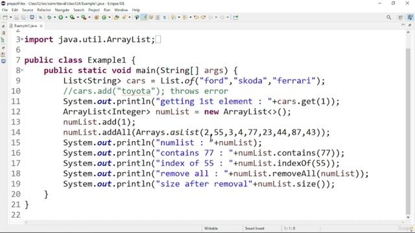Click the Search flashlight toolbar icon
This screenshot has width=415, height=233.
coord(124,17)
